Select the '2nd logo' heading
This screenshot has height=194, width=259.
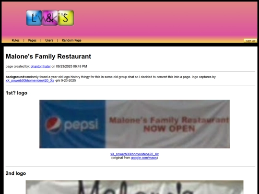[16, 173]
